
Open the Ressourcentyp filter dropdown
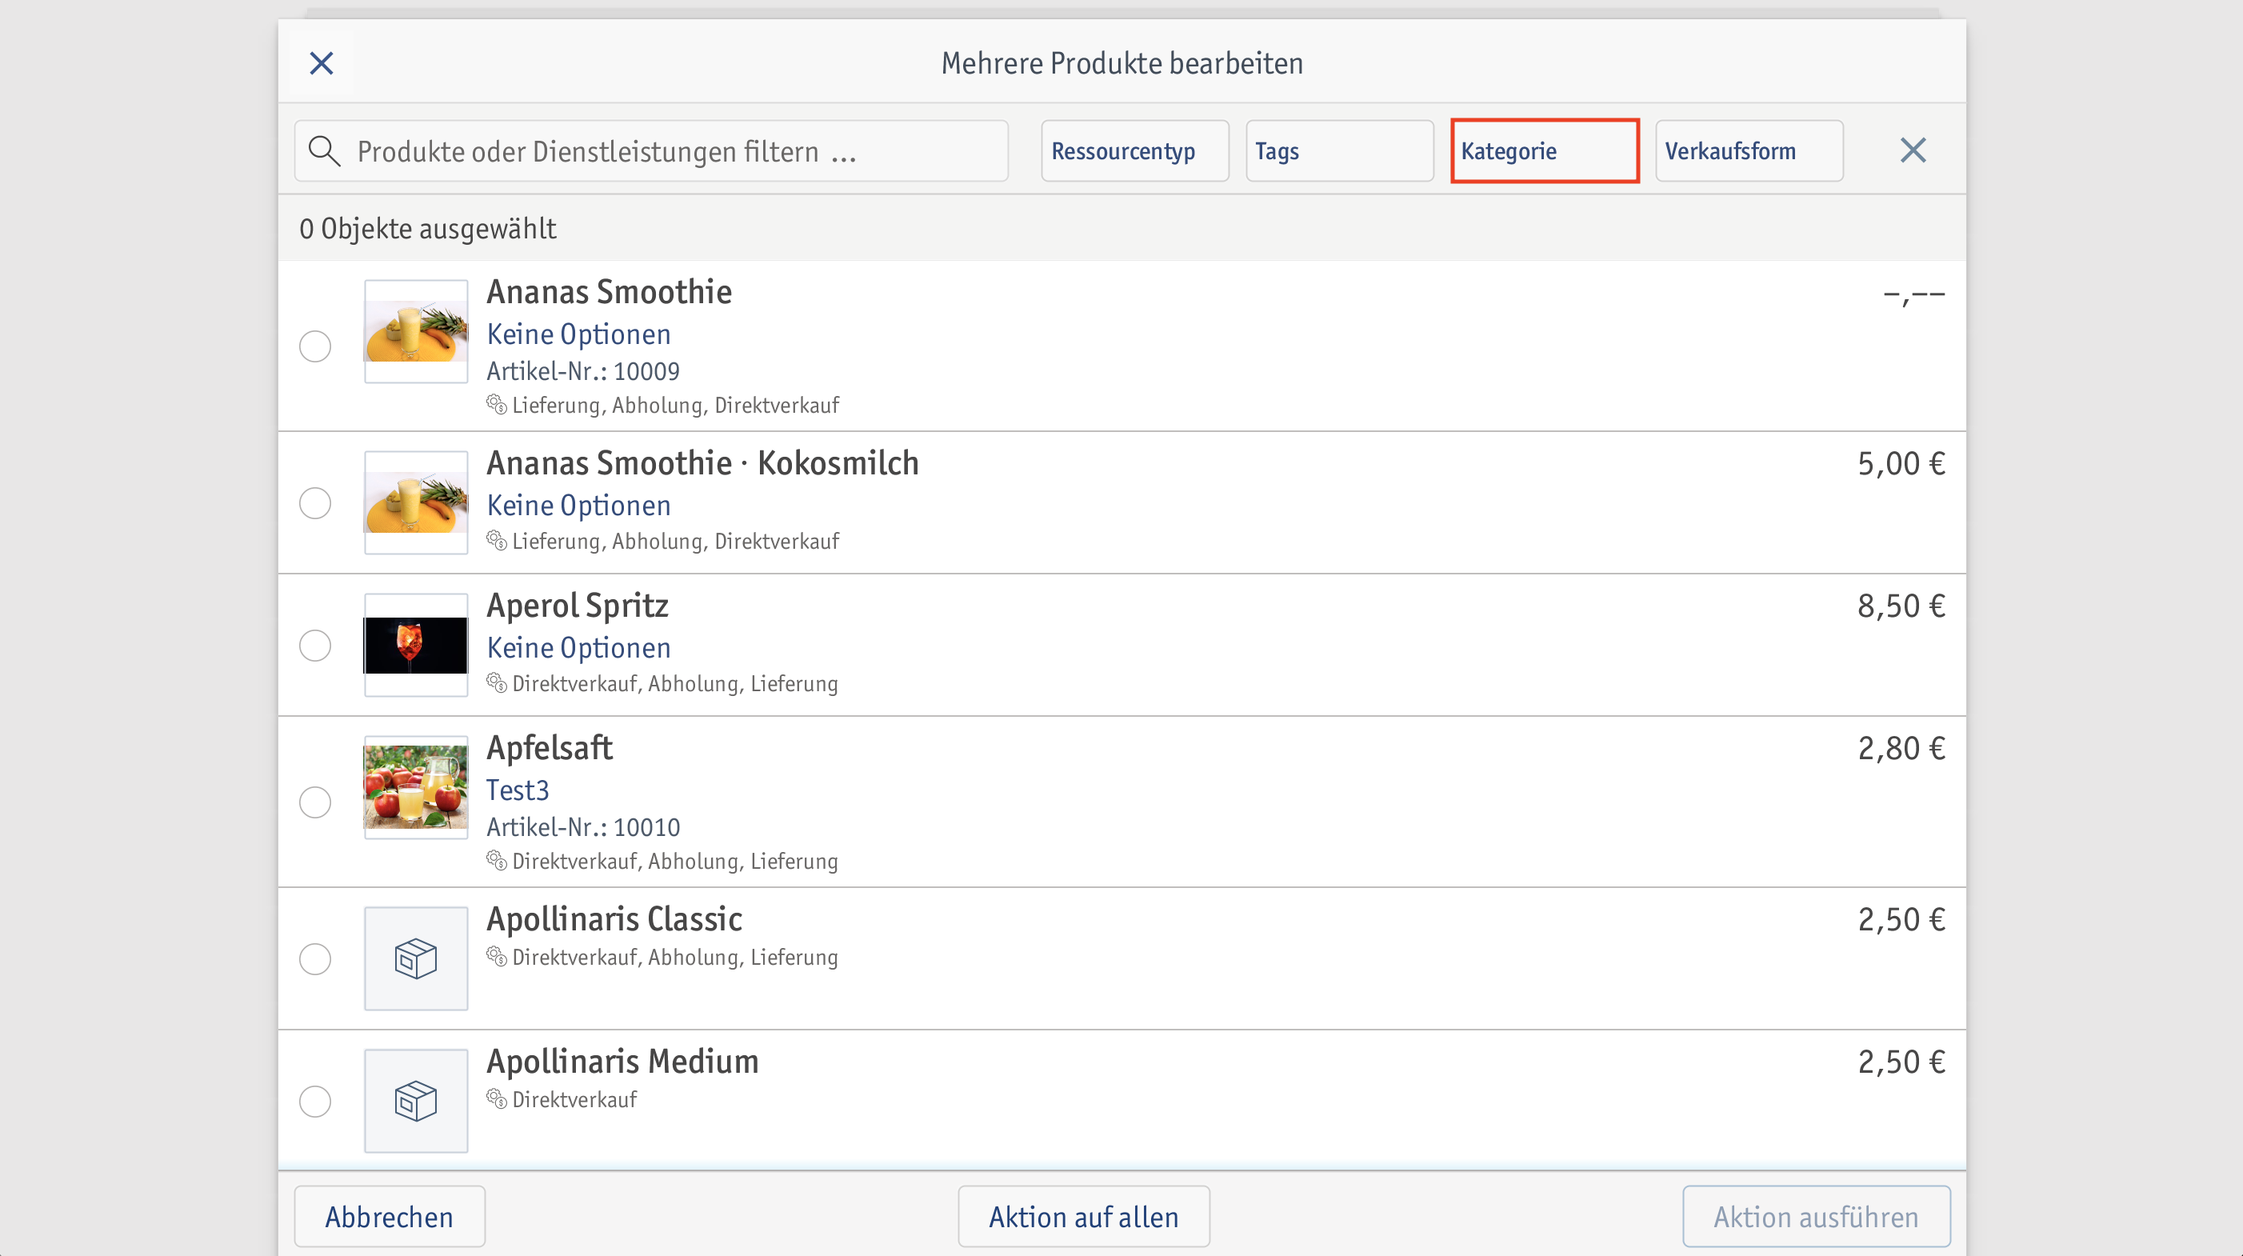[x=1134, y=150]
